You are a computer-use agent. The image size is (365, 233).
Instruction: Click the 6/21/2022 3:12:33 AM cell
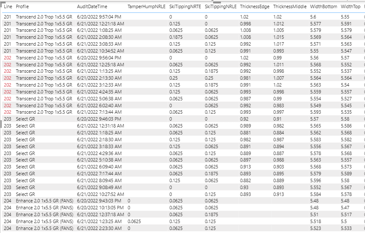(x=99, y=85)
